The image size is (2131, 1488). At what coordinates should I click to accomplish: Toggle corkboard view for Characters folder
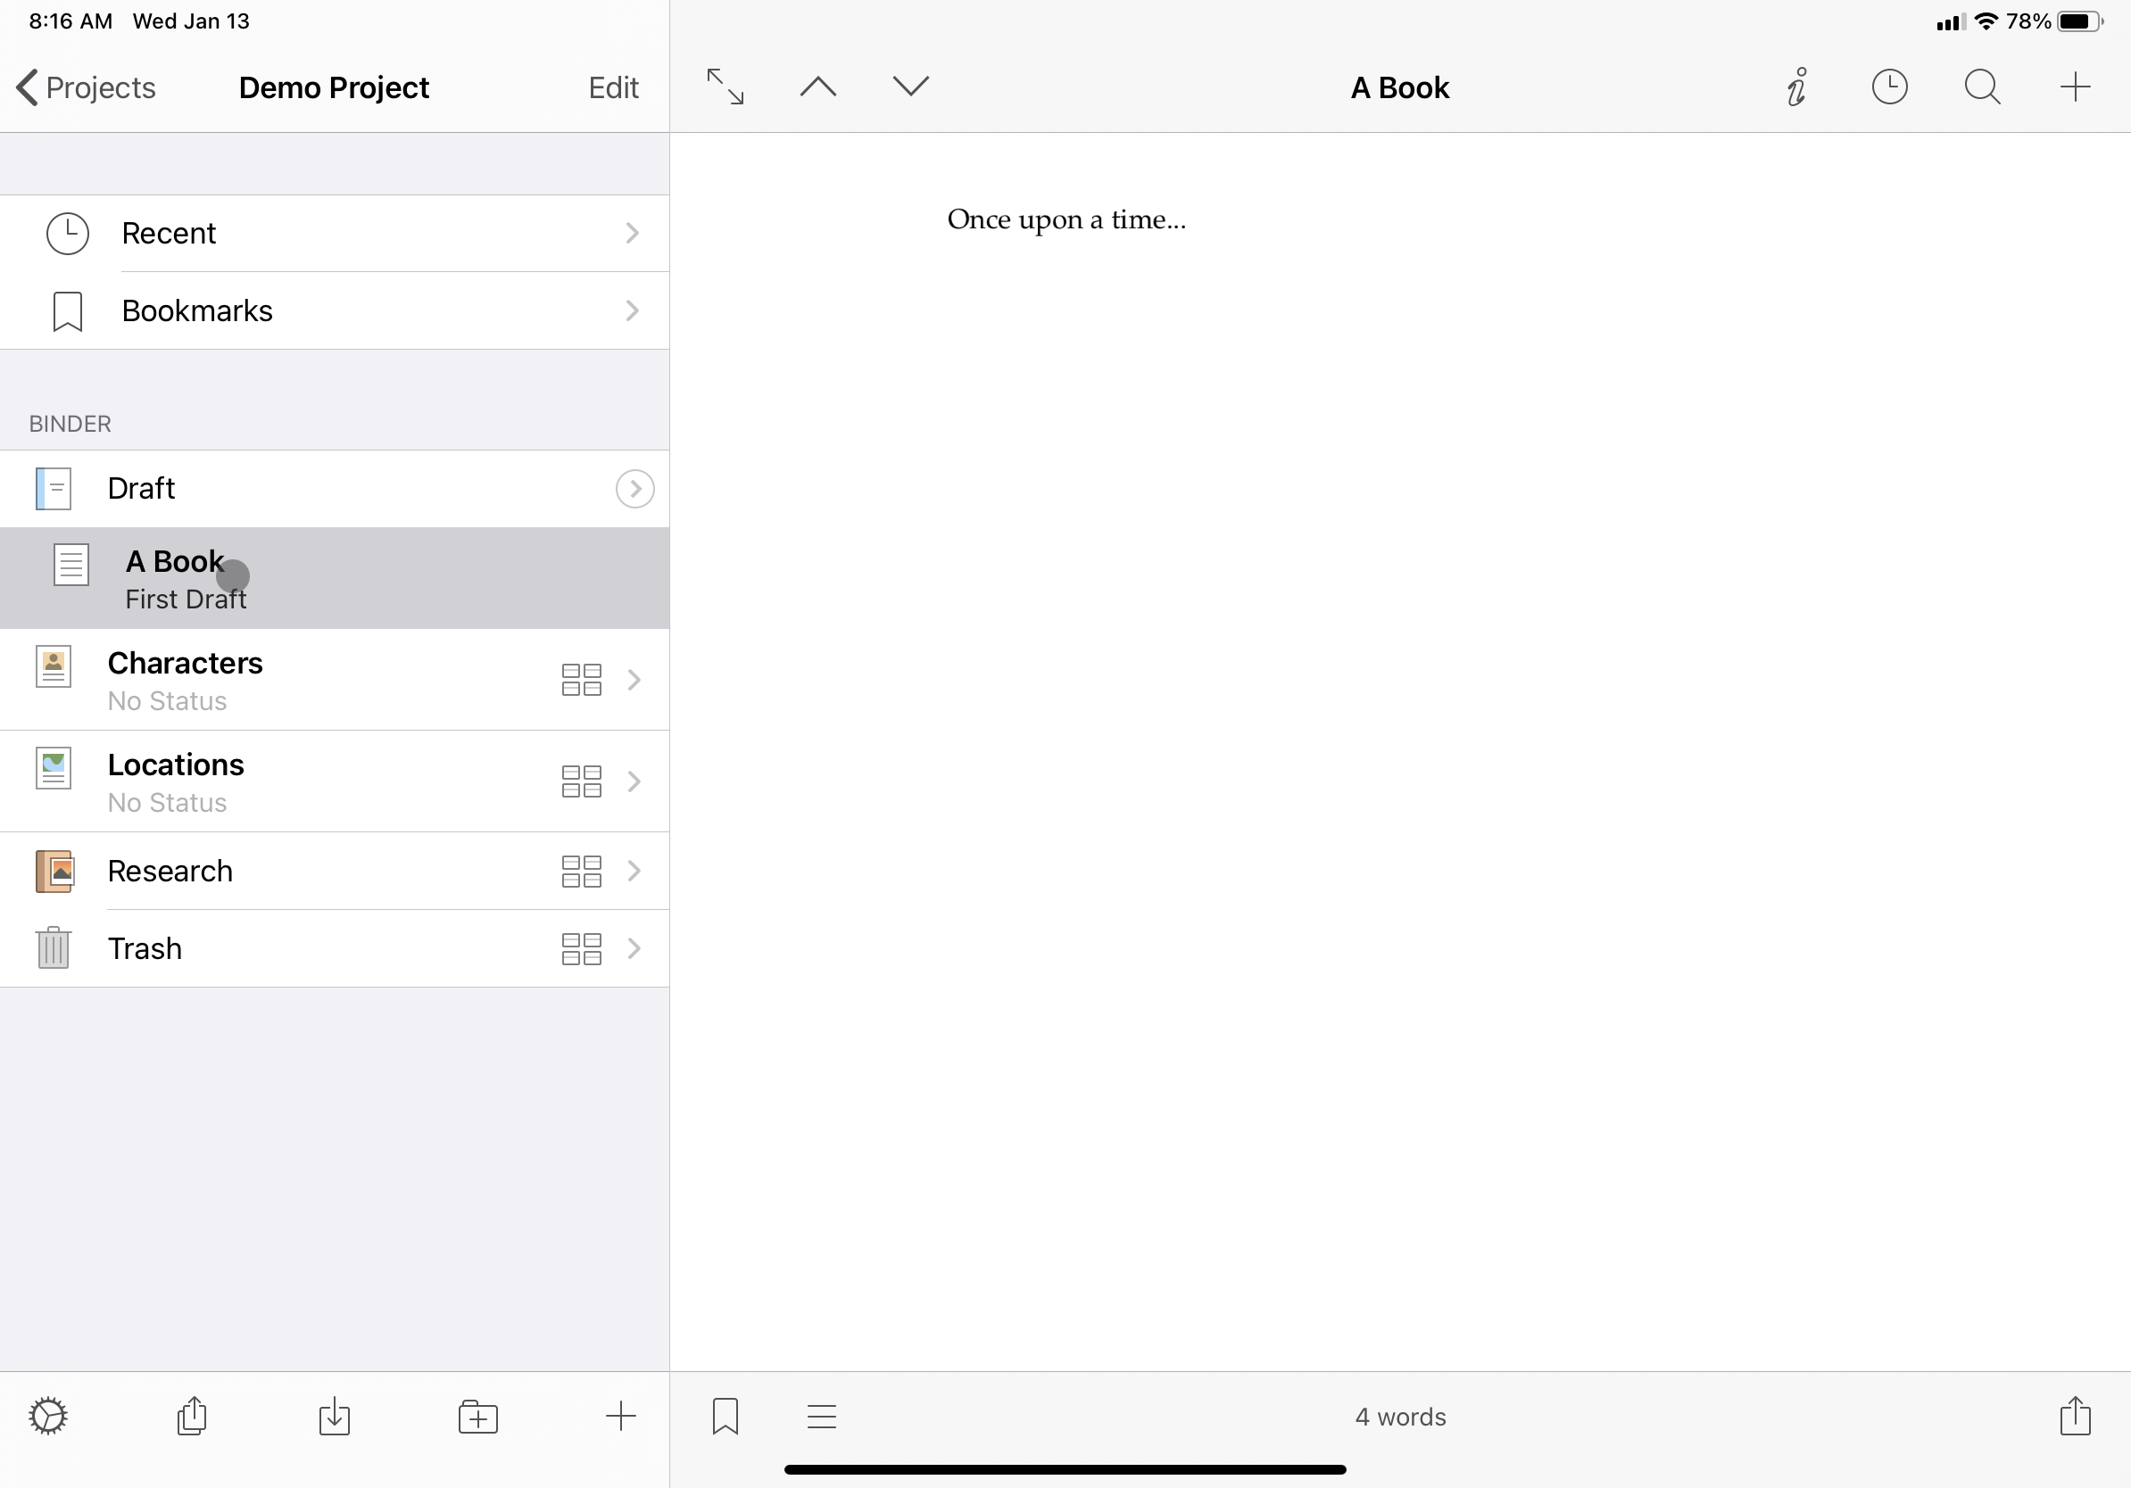[x=581, y=680]
